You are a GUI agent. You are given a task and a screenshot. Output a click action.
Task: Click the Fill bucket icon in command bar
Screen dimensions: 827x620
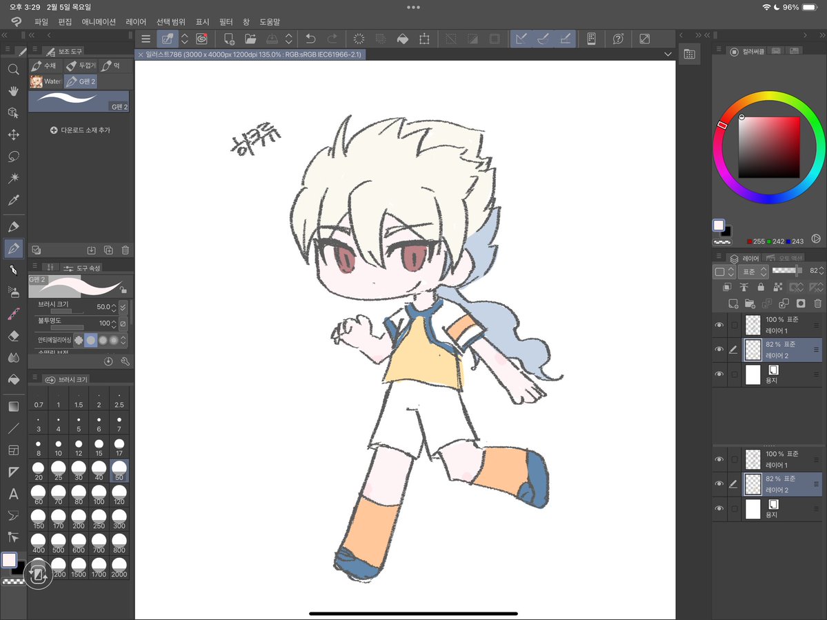(x=402, y=39)
